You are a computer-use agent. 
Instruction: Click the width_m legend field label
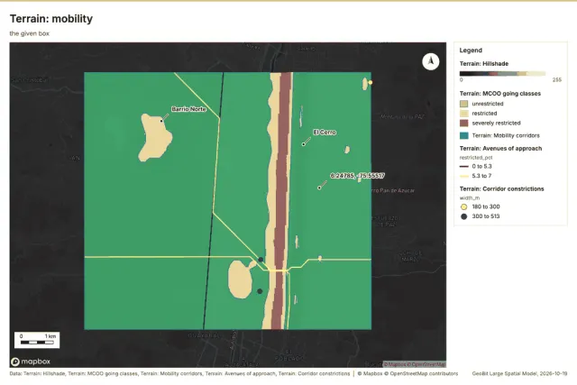[469, 198]
